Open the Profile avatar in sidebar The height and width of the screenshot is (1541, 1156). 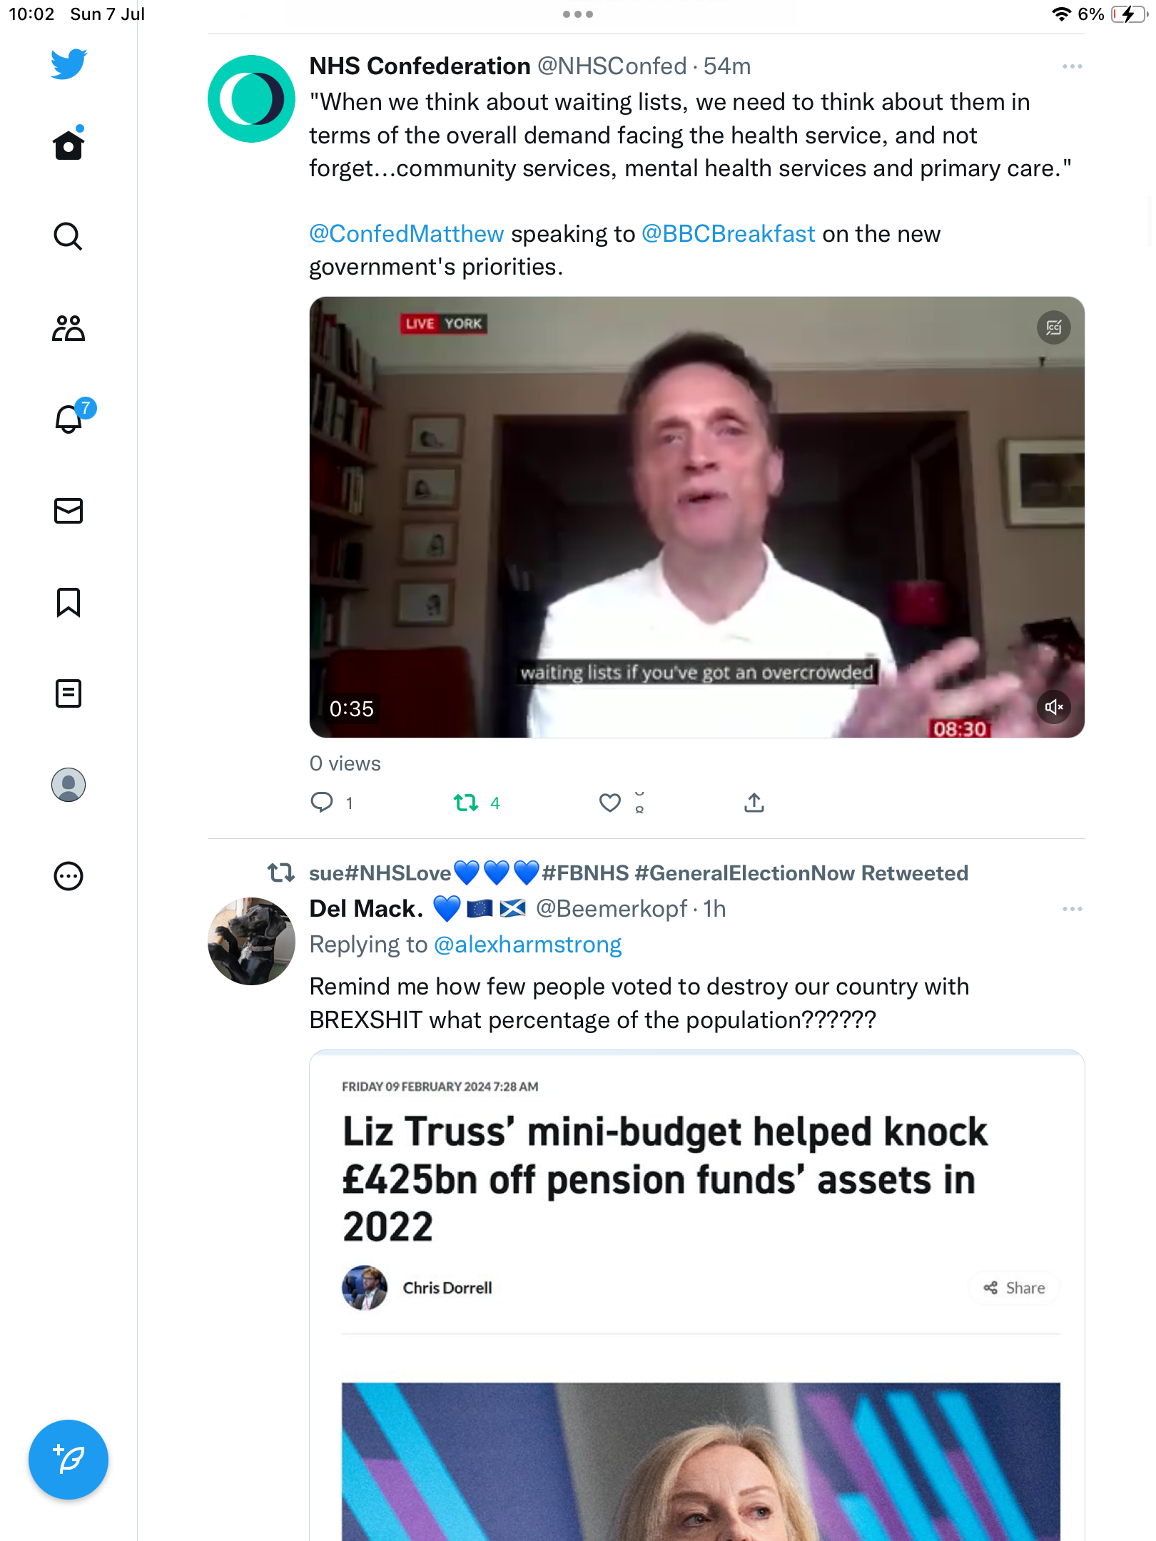(69, 785)
